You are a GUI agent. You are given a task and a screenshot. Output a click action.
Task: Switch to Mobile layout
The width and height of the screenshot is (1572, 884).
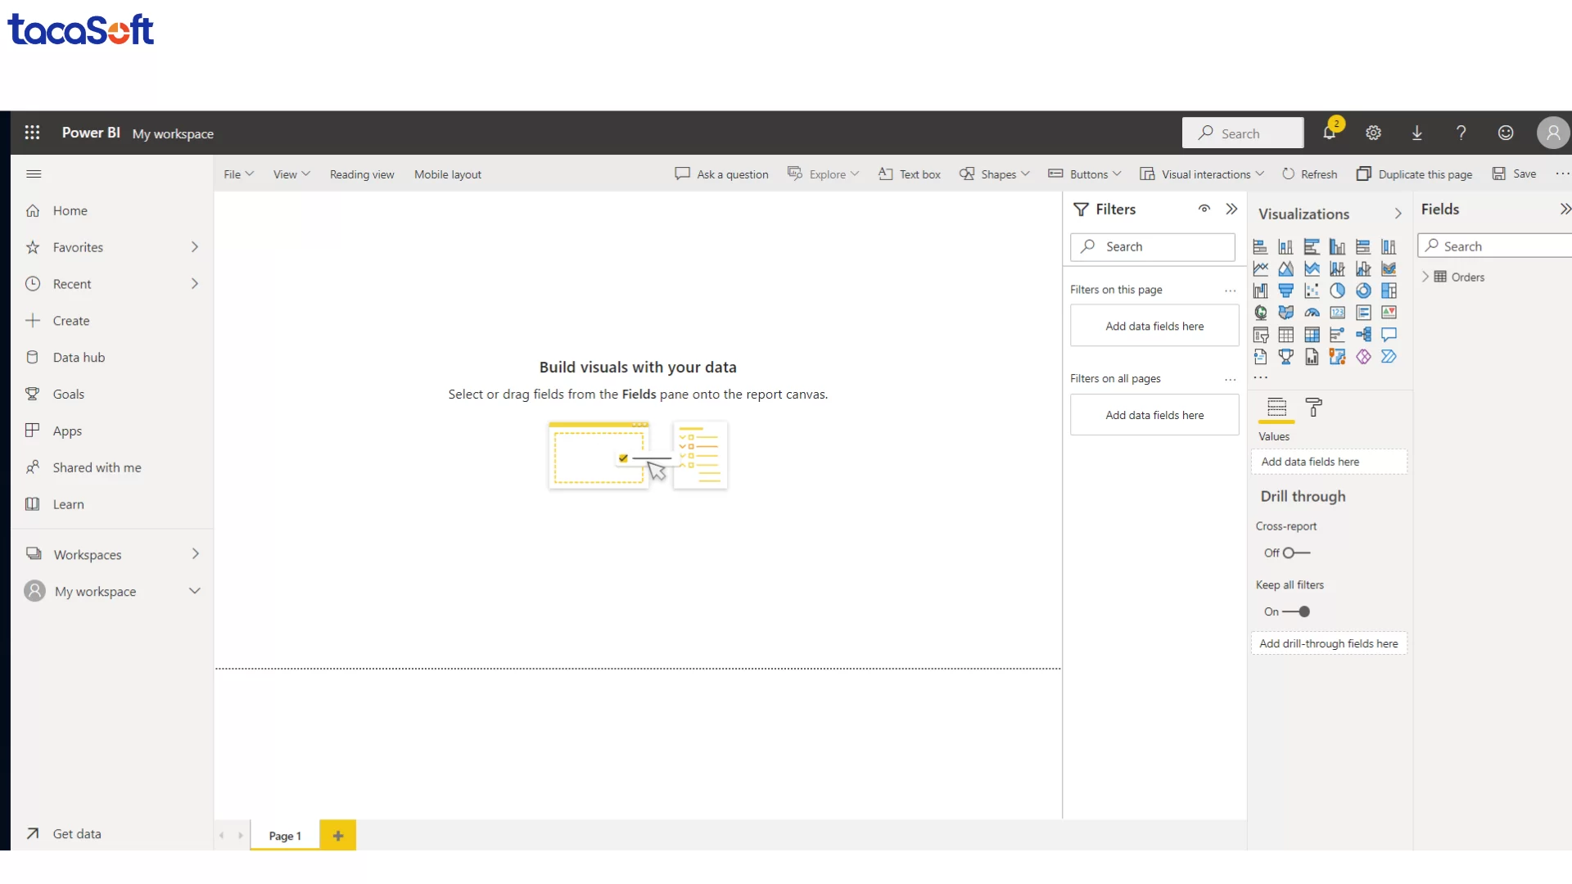pos(447,174)
